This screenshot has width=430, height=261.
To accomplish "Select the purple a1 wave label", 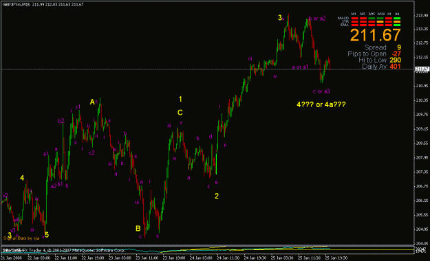I will coord(46,154).
